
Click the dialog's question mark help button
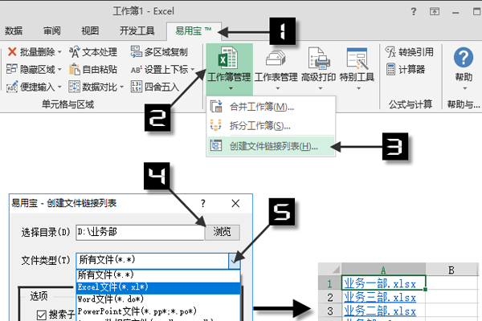click(x=203, y=203)
